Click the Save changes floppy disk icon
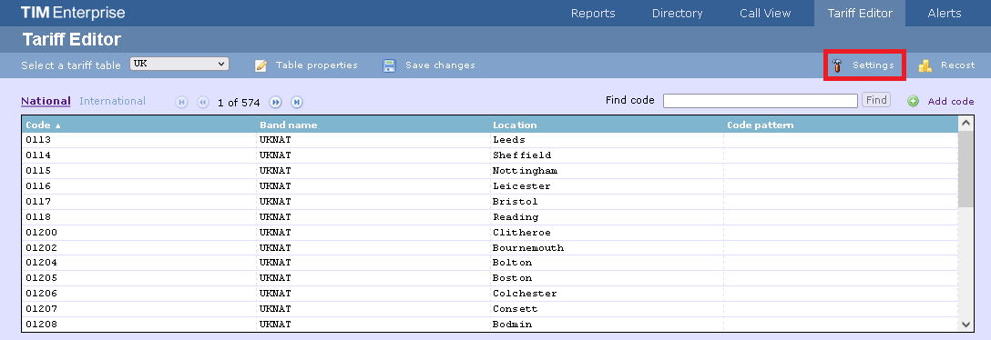Viewport: 991px width, 340px height. click(x=389, y=65)
